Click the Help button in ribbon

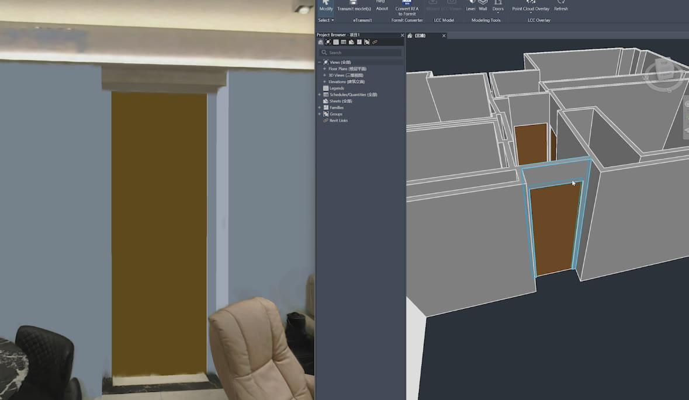380,1
